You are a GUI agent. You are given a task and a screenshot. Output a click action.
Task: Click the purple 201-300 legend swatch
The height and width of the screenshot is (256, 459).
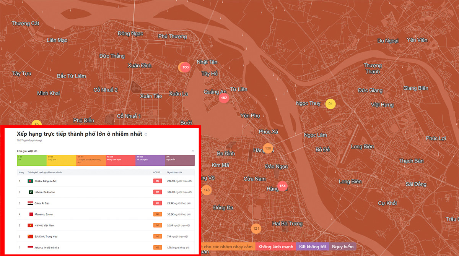coord(150,160)
